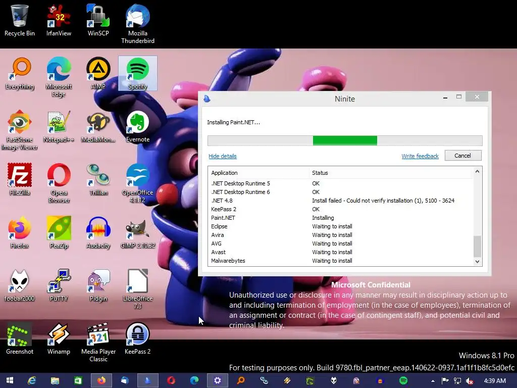Image resolution: width=517 pixels, height=388 pixels.
Task: Select the Audacity desktop shortcut
Action: coord(98,233)
